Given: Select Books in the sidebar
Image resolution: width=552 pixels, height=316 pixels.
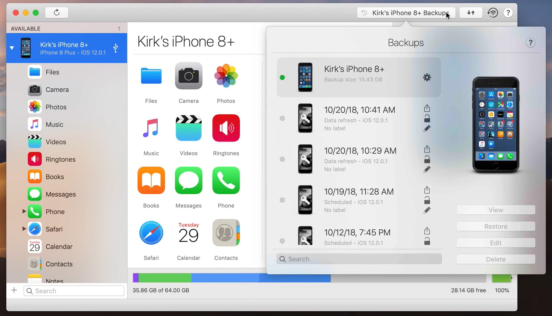Looking at the screenshot, I should [x=67, y=177].
